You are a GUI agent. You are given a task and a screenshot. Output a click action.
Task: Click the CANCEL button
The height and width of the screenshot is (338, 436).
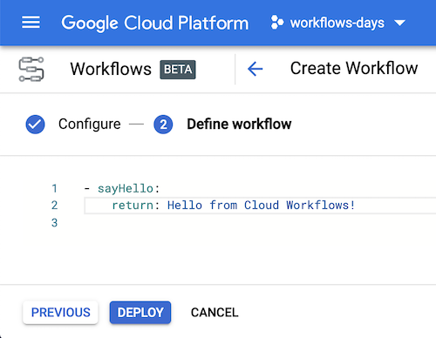pyautogui.click(x=215, y=313)
